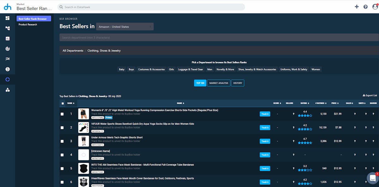The height and width of the screenshot is (187, 379).
Task: Check the box for rank 1 product
Action: point(62,114)
